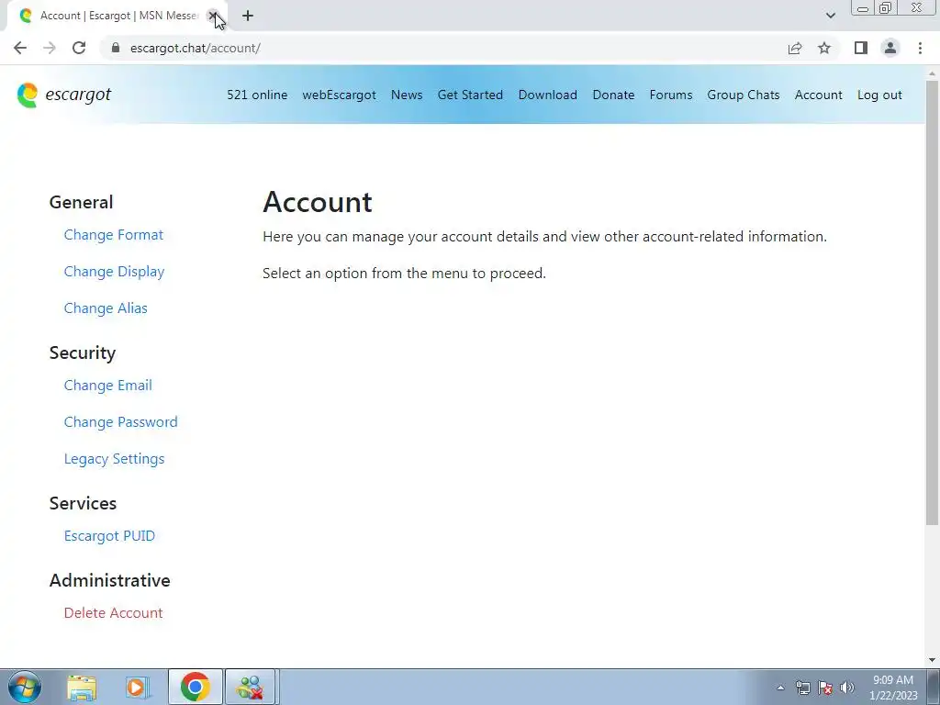Open Get Started page

(470, 95)
